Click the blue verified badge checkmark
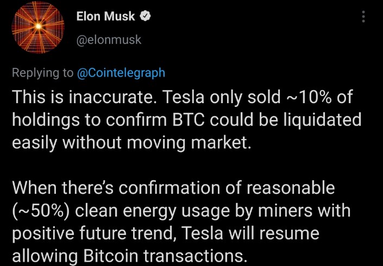The height and width of the screenshot is (266, 383). tap(145, 16)
